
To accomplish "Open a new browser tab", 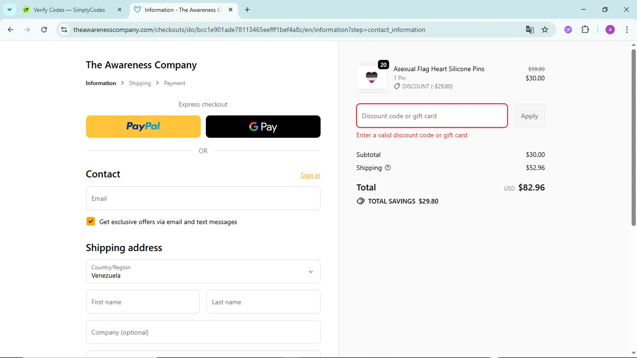I will click(x=247, y=10).
